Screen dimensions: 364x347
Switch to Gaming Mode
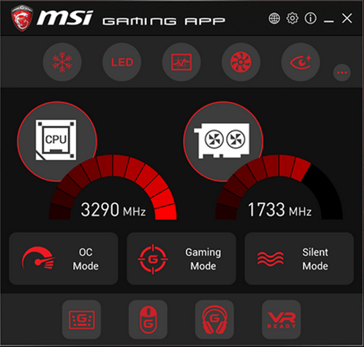[181, 258]
